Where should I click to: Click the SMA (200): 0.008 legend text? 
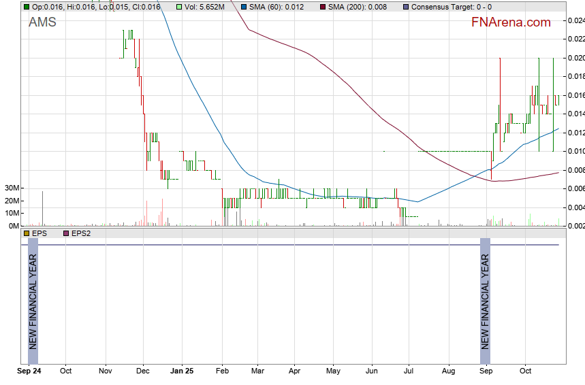click(358, 7)
